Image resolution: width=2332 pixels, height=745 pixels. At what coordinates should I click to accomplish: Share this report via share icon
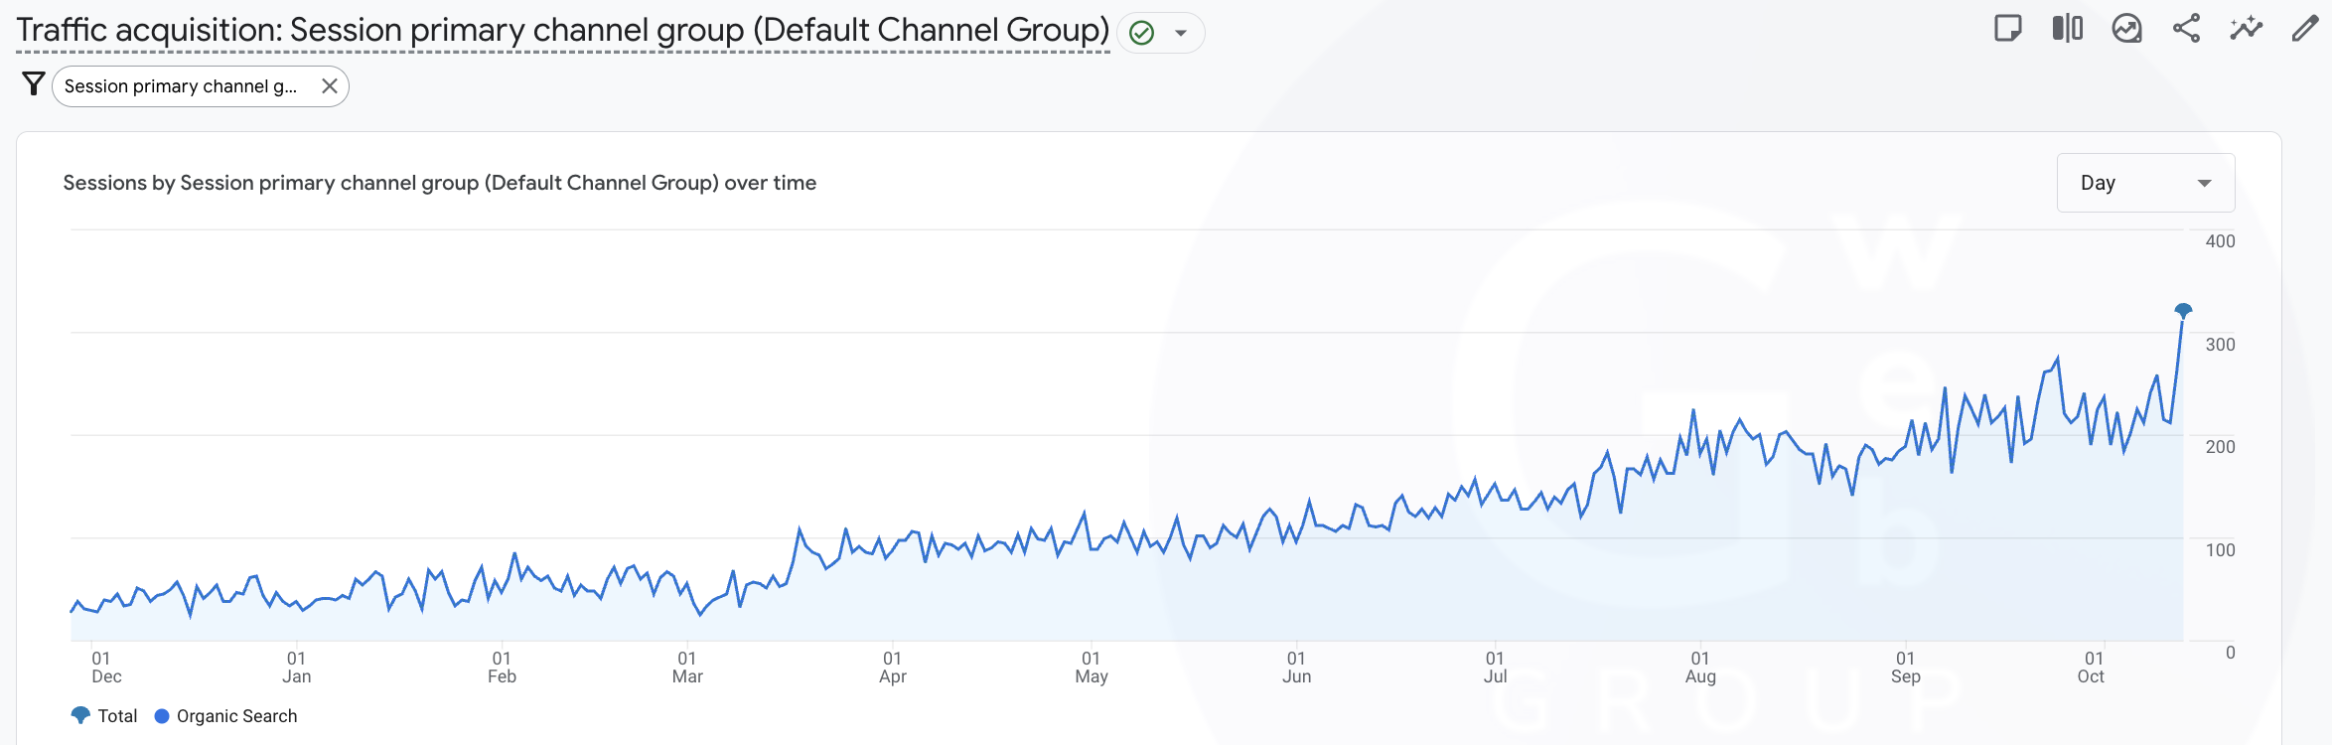[x=2186, y=29]
